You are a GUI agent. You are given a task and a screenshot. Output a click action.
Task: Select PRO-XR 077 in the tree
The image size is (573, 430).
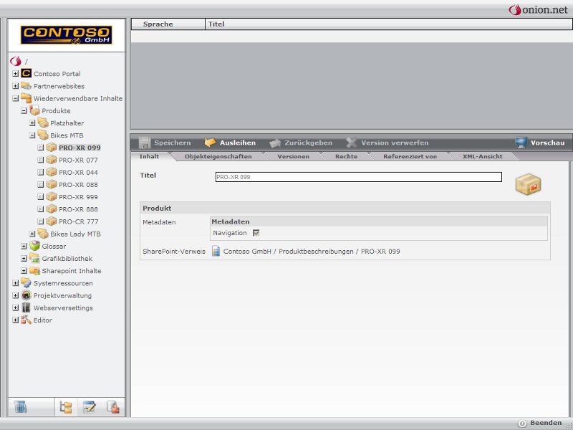coord(78,160)
